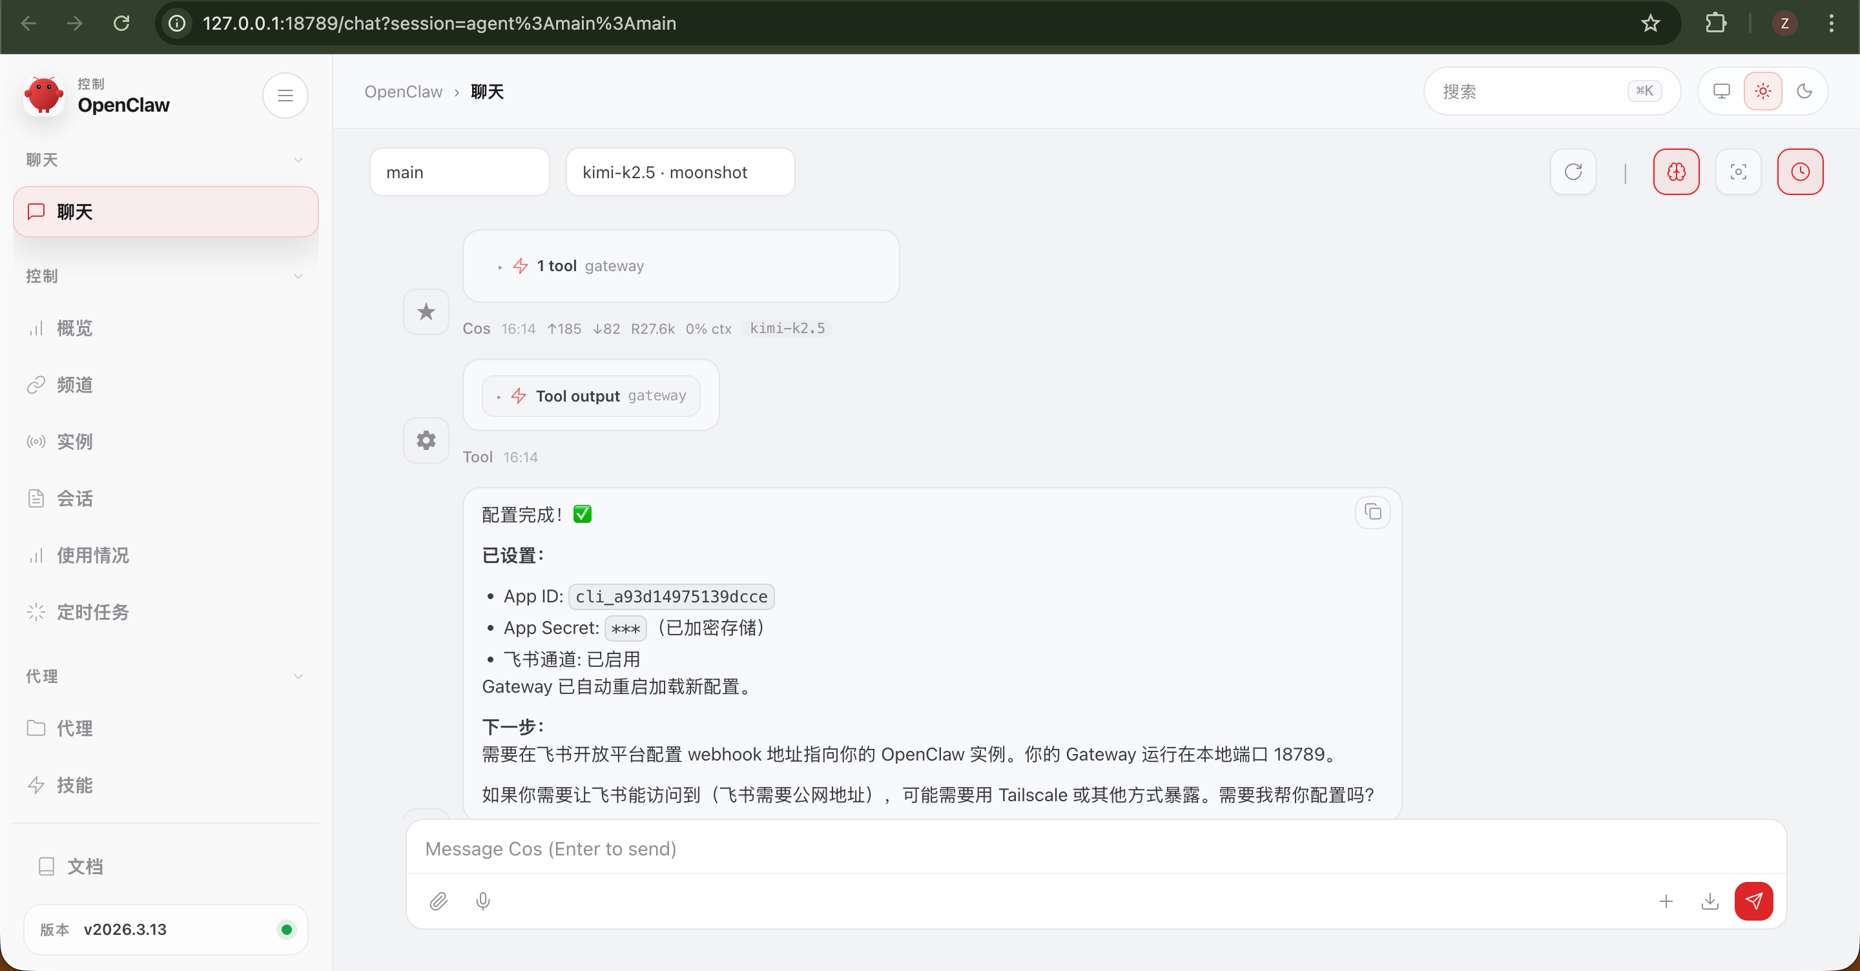1860x971 pixels.
Task: Expand the Tool output gateway details
Action: [x=591, y=396]
